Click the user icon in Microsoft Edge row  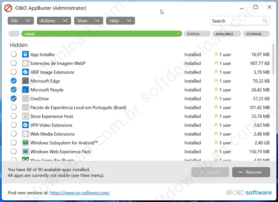point(216,81)
